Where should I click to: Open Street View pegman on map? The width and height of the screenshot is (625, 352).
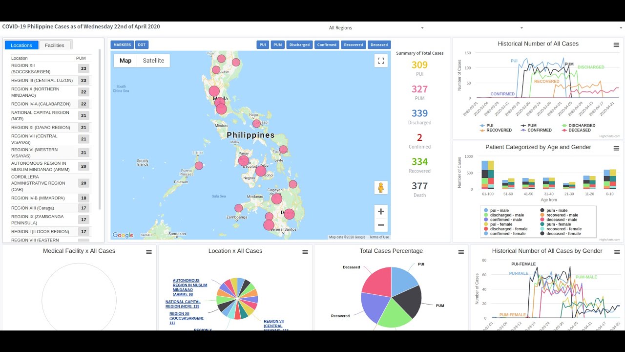381,188
